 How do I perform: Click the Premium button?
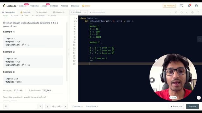coord(169,6)
